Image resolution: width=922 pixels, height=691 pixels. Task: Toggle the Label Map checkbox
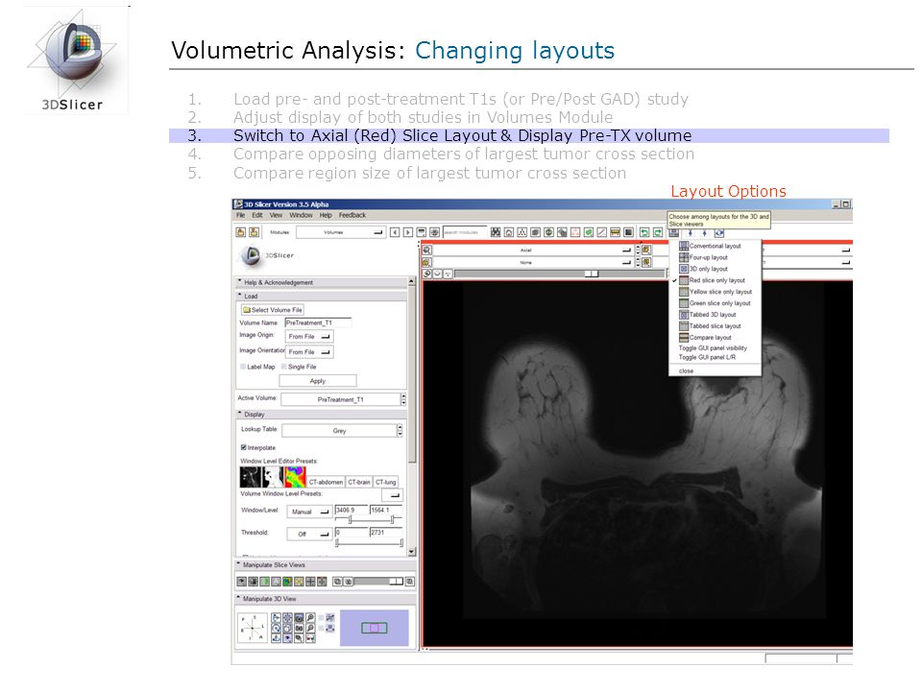[243, 367]
